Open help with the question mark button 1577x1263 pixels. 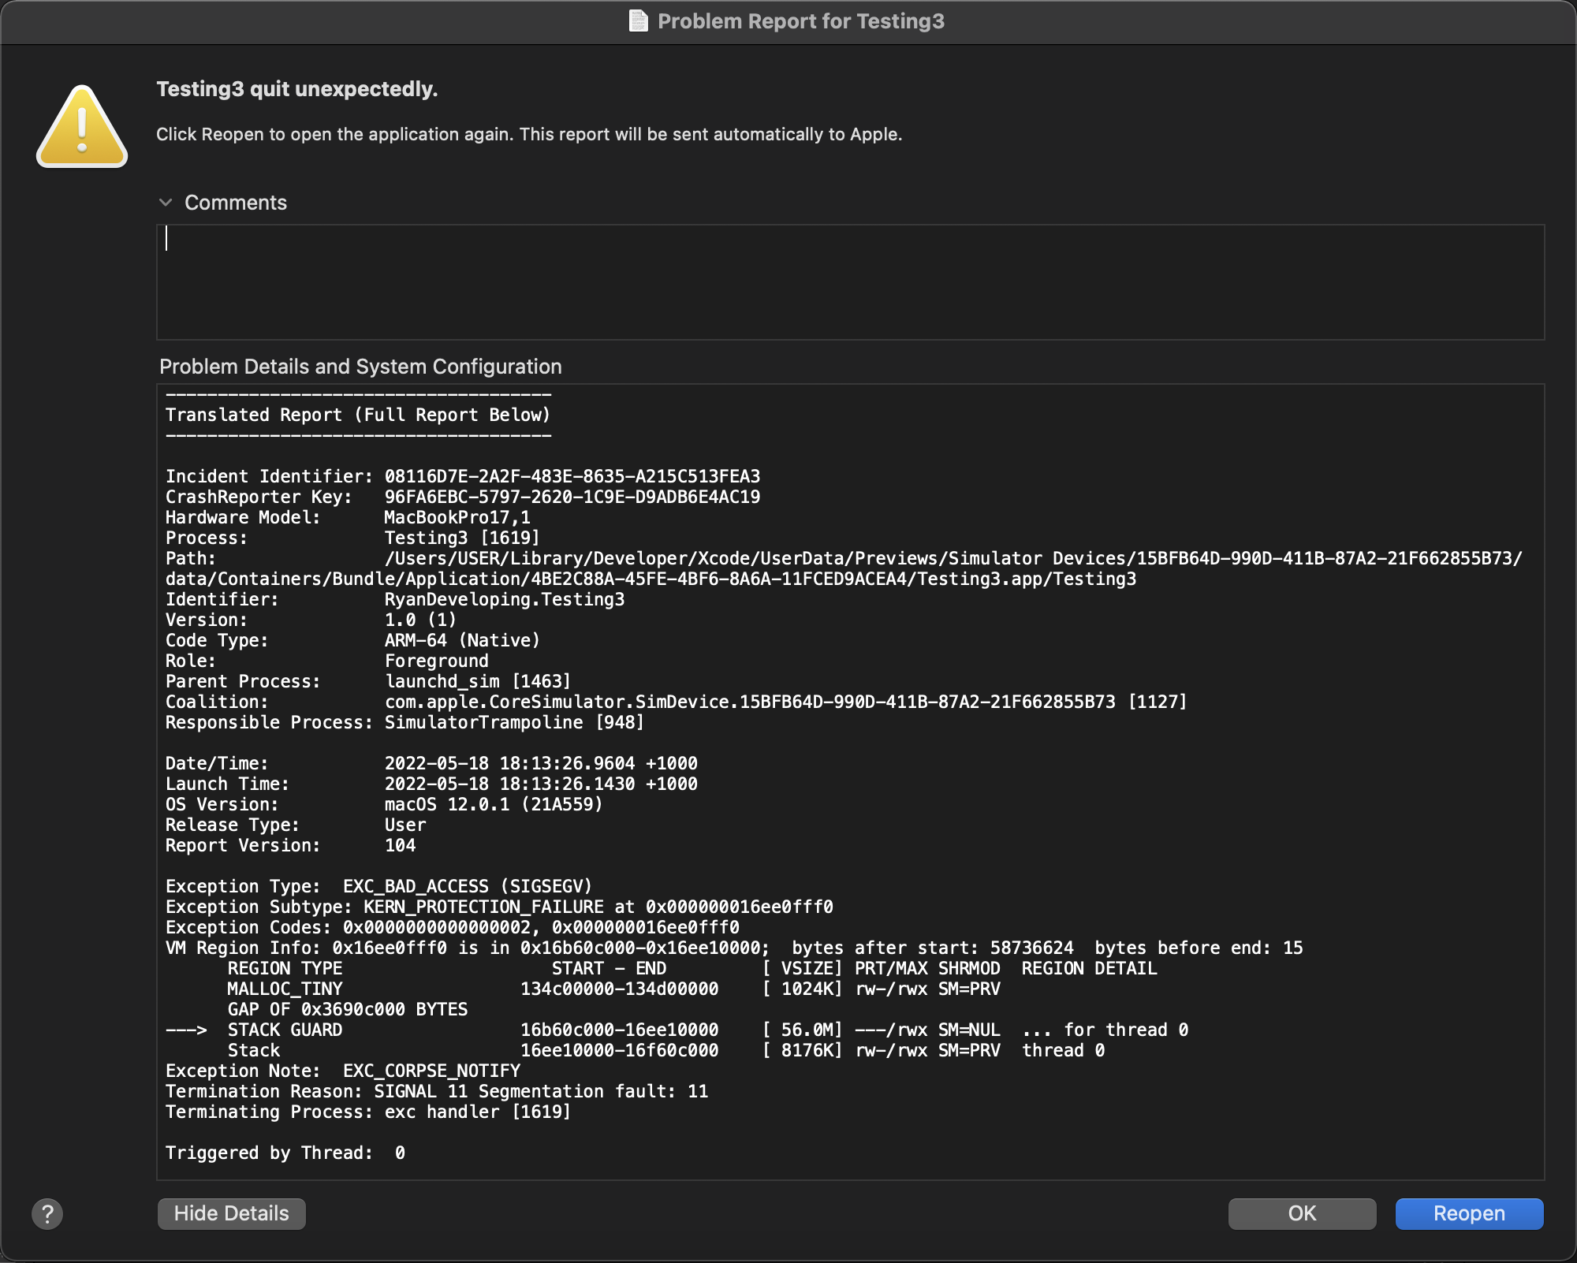pos(47,1214)
